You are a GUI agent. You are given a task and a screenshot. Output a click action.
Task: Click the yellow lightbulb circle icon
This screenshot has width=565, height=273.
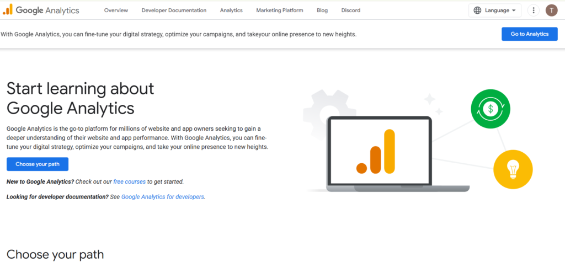tap(513, 169)
